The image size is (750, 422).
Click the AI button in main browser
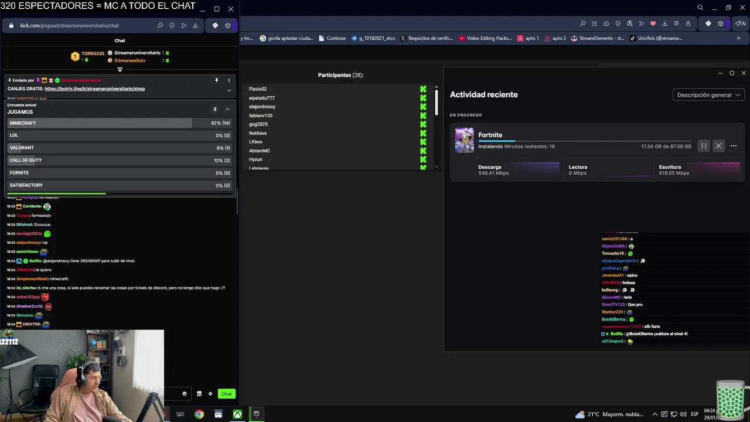741,23
